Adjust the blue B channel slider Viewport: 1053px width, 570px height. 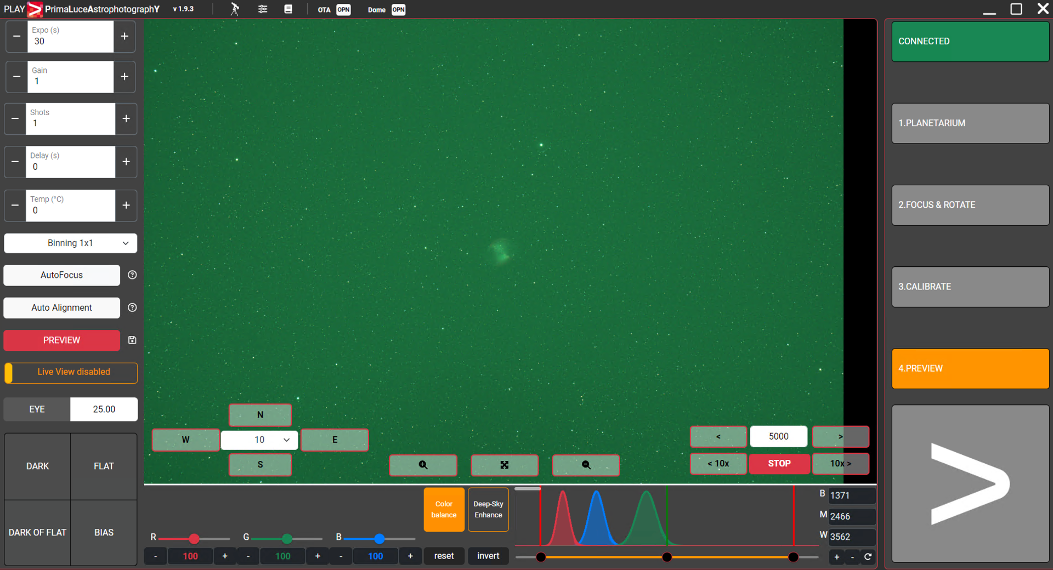coord(380,539)
